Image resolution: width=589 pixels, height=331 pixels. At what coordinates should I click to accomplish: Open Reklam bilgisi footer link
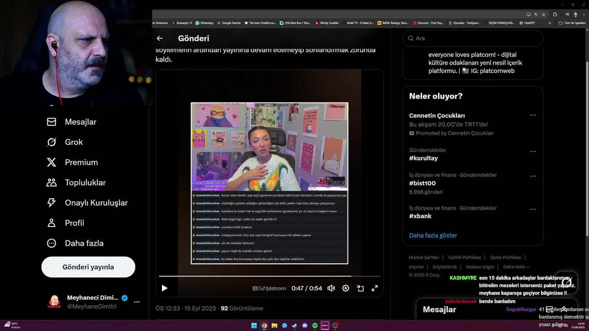[x=480, y=267]
